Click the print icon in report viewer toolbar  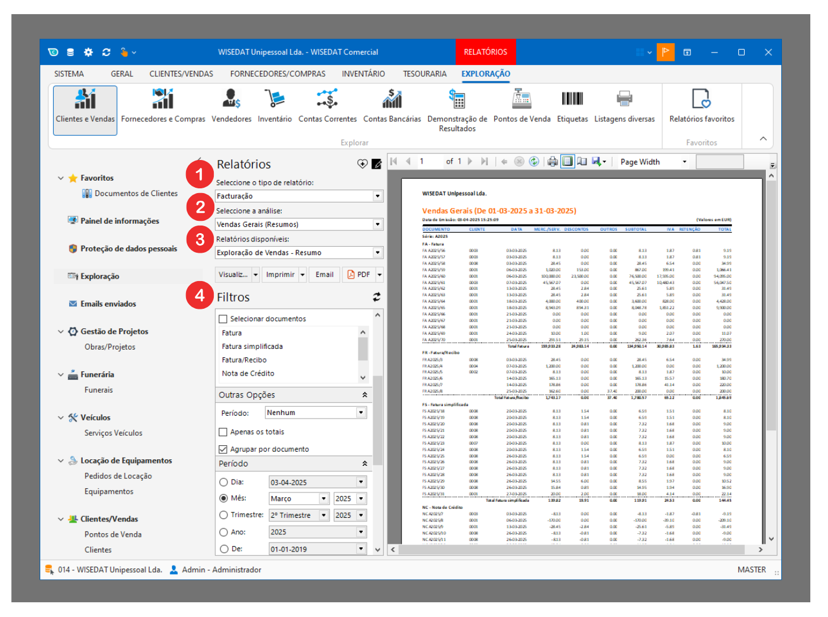tap(552, 162)
